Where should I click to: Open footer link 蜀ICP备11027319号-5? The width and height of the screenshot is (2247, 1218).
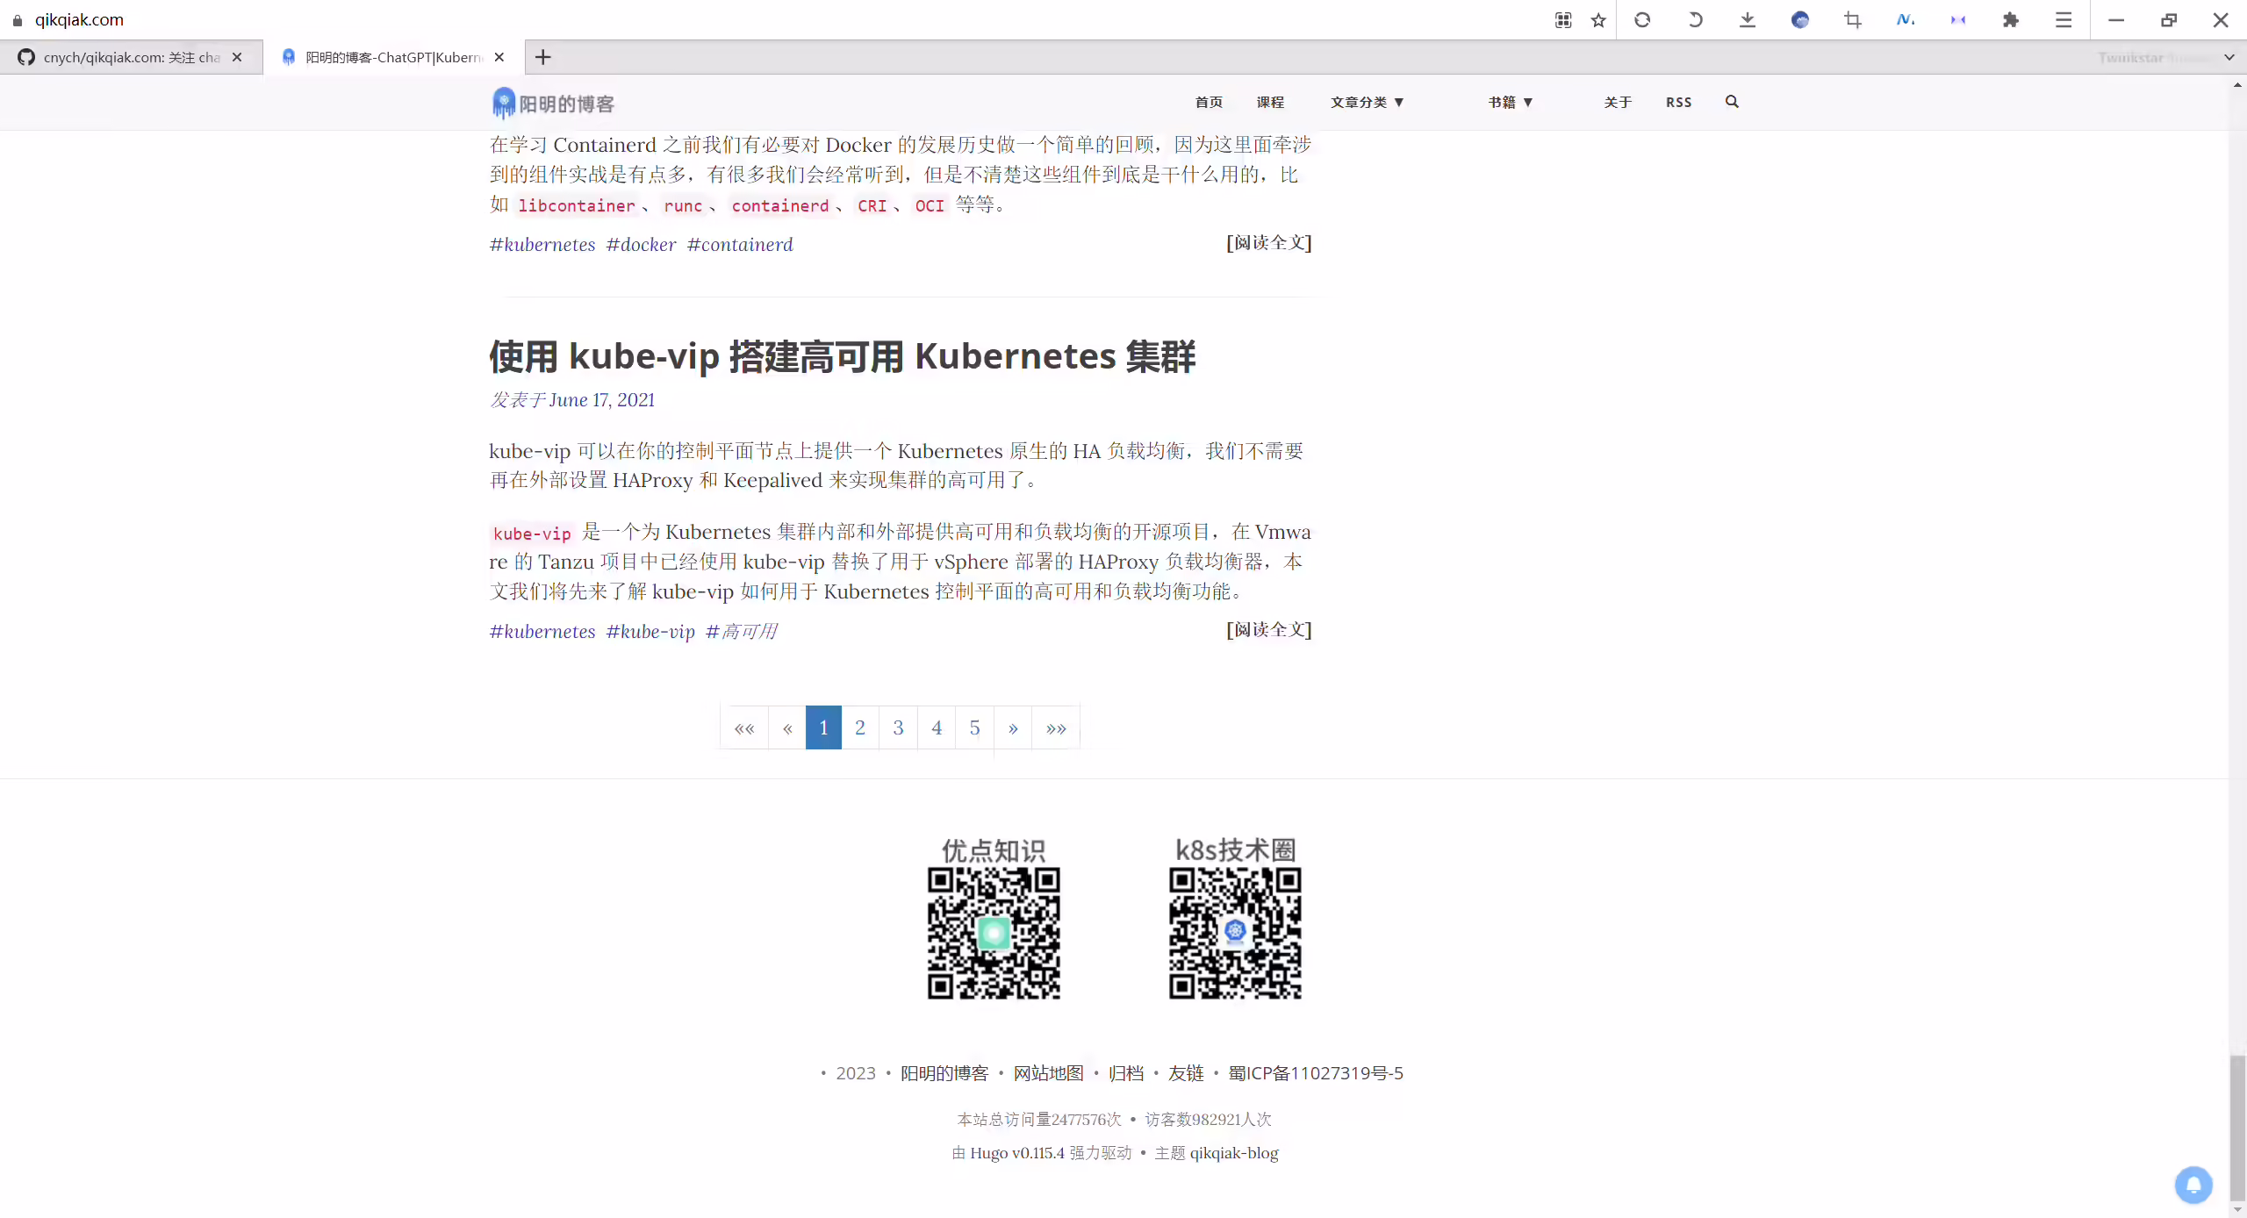[1315, 1073]
